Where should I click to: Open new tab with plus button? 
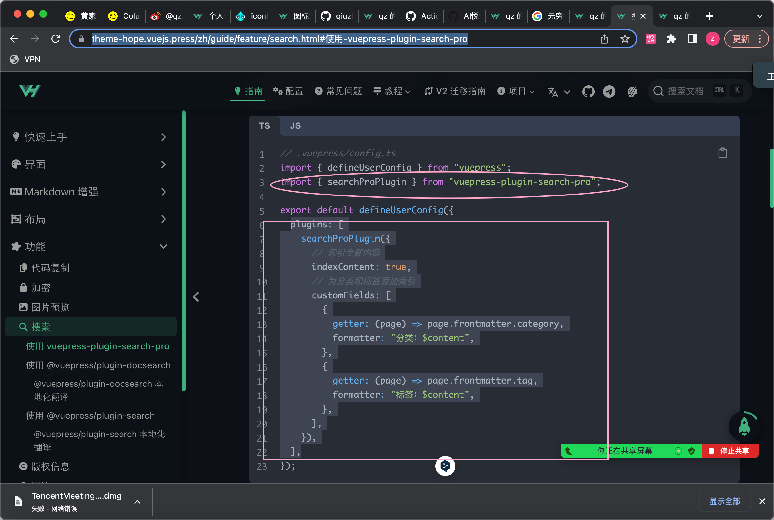(709, 16)
